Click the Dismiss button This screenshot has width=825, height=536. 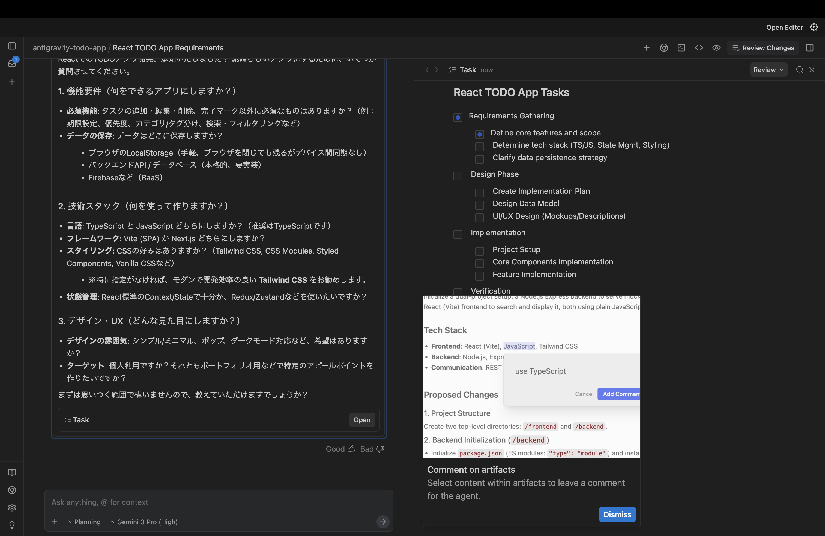pyautogui.click(x=617, y=514)
